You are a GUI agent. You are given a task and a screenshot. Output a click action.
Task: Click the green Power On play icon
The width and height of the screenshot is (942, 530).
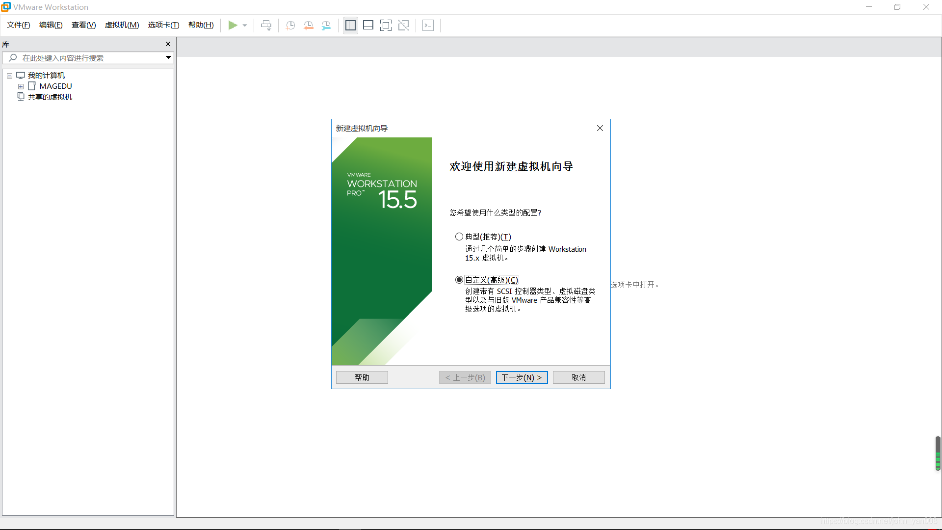click(x=233, y=25)
